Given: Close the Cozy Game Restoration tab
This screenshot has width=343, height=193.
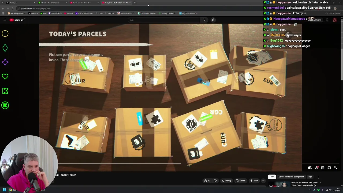Looking at the screenshot, I should tap(130, 3).
